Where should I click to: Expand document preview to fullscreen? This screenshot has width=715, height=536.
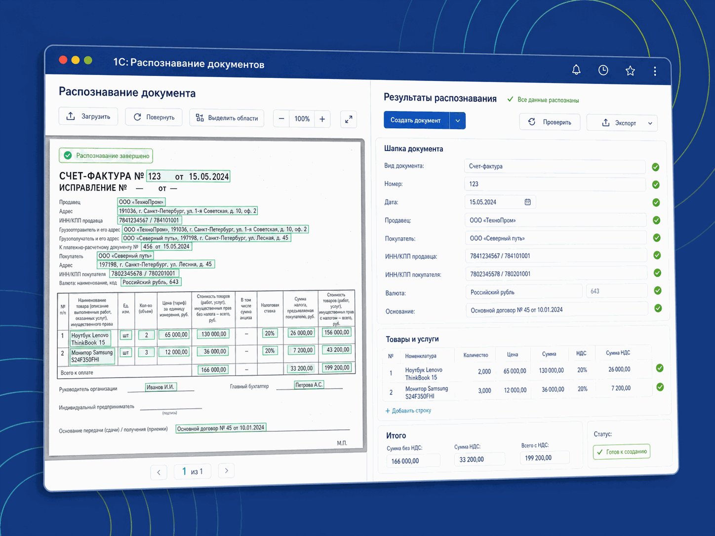point(349,119)
